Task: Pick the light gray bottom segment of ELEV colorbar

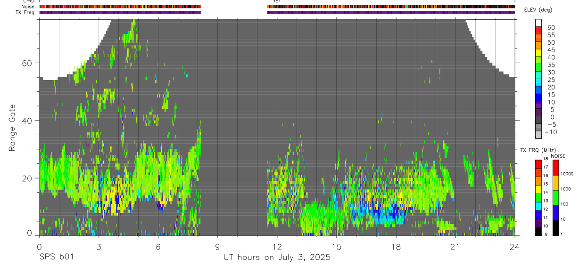Action: 538,135
